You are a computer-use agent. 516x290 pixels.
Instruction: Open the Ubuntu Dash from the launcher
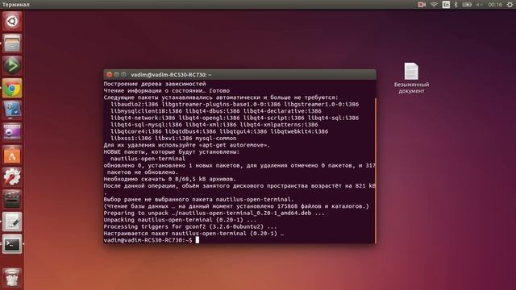point(12,22)
